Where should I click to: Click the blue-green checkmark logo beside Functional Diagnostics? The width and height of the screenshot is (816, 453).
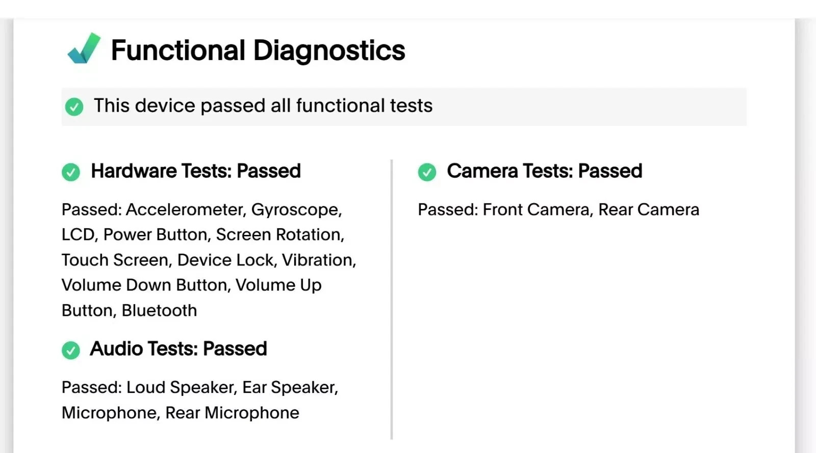click(x=84, y=48)
